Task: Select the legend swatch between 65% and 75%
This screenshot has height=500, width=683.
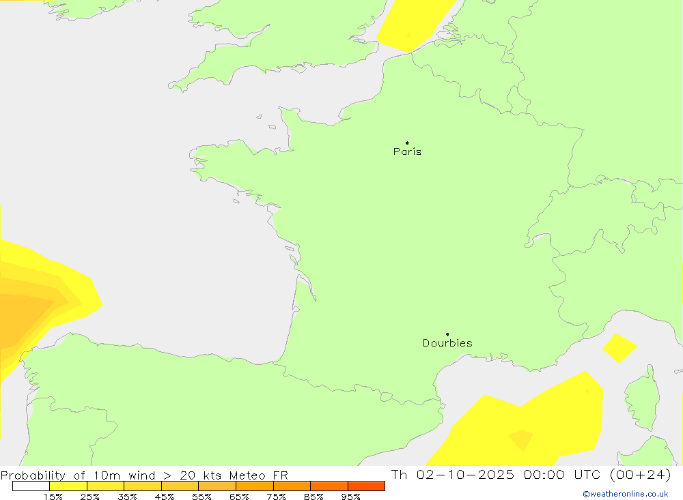Action: tap(254, 486)
